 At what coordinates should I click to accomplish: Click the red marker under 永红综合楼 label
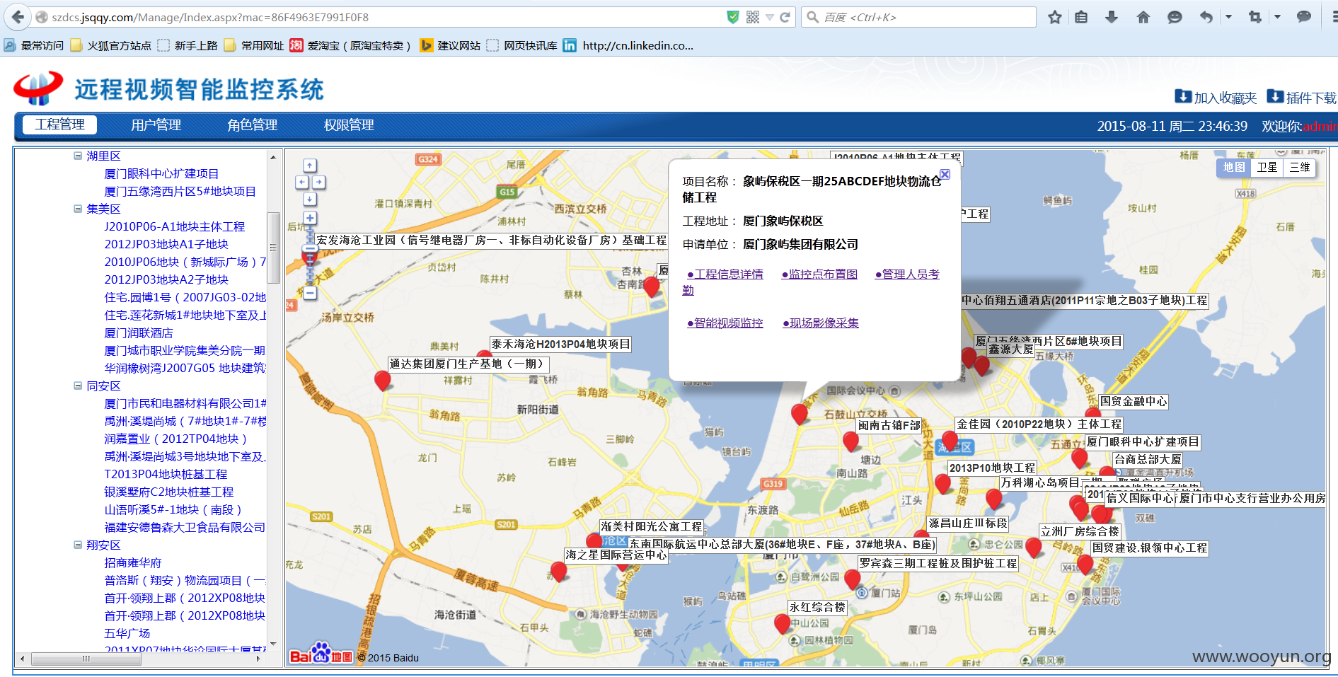click(782, 624)
